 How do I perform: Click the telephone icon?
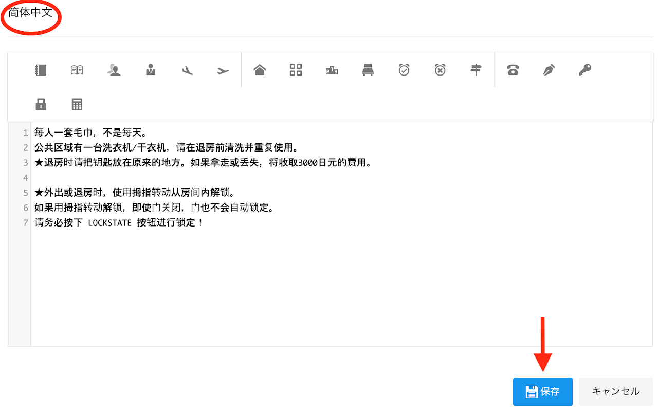coord(513,70)
